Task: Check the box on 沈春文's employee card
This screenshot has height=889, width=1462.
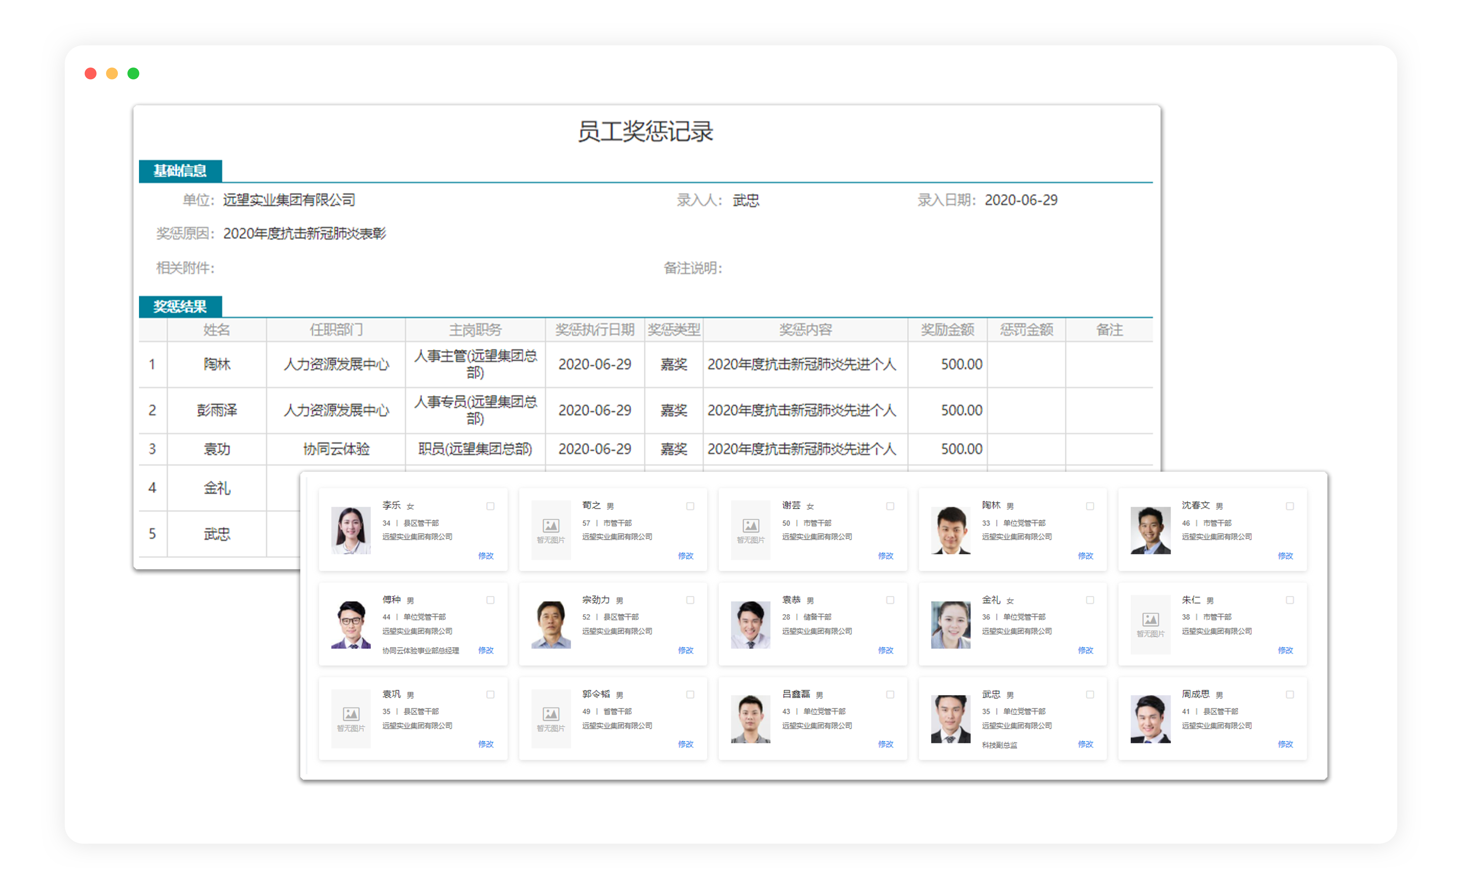Action: pyautogui.click(x=1290, y=506)
